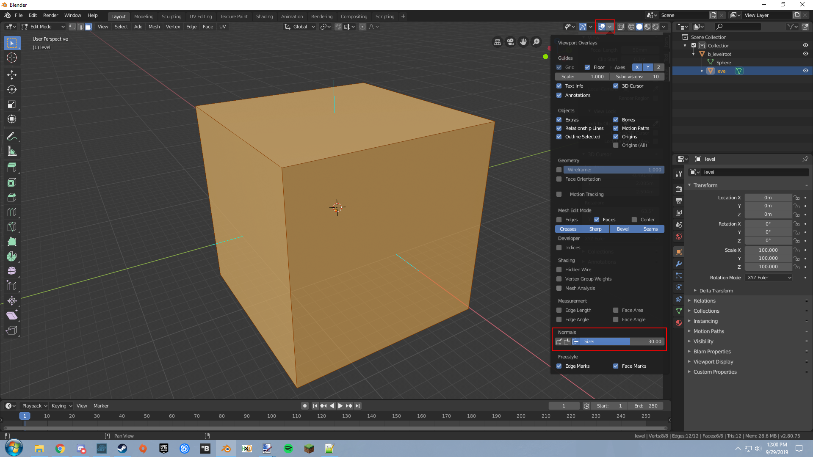Hide the level object in outliner
Image resolution: width=813 pixels, height=457 pixels.
[x=805, y=71]
